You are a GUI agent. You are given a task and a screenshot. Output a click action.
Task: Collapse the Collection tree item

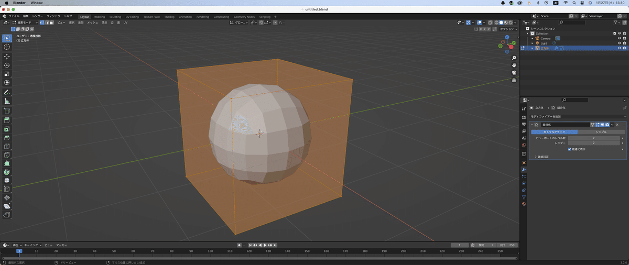[528, 34]
